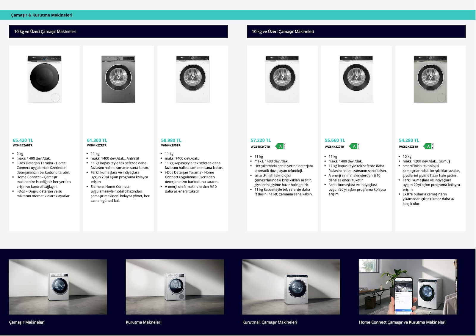Click the "Ekstra buharla çamaşırların" feature bullet
476x336 pixels.
coord(429,199)
